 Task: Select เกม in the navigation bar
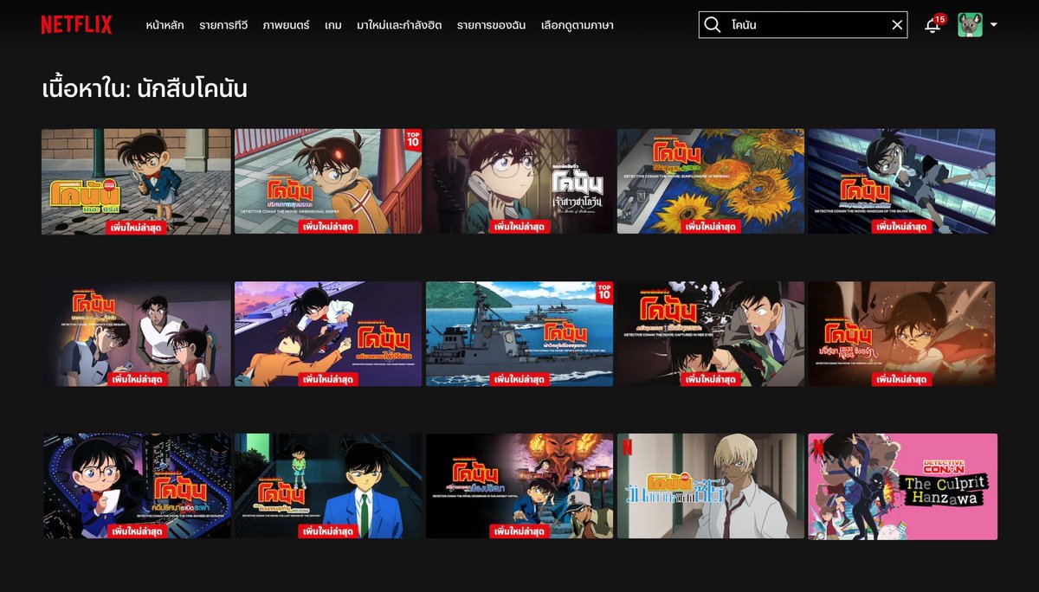[333, 25]
